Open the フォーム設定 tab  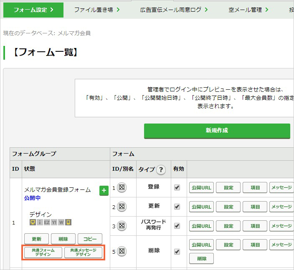[x=33, y=10]
